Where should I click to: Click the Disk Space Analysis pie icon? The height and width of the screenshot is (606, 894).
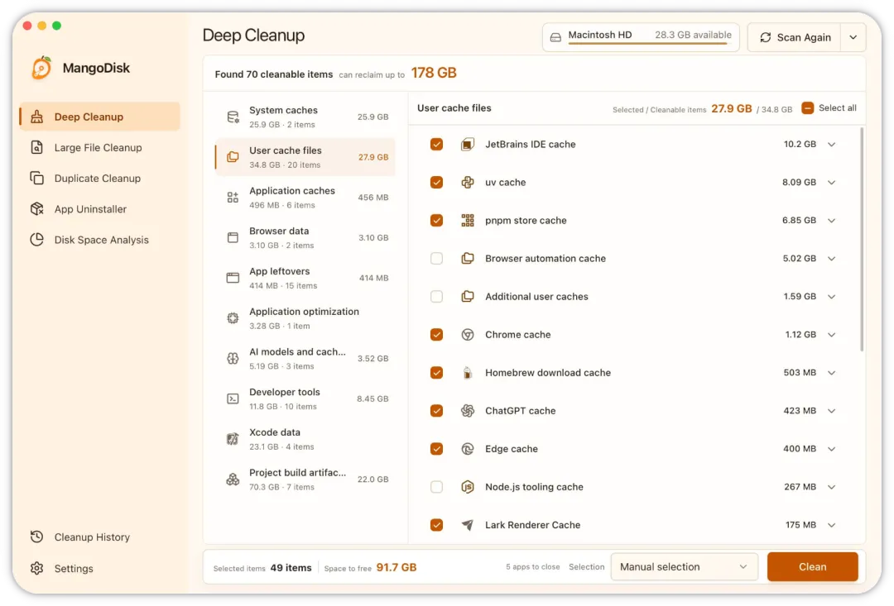(x=37, y=240)
